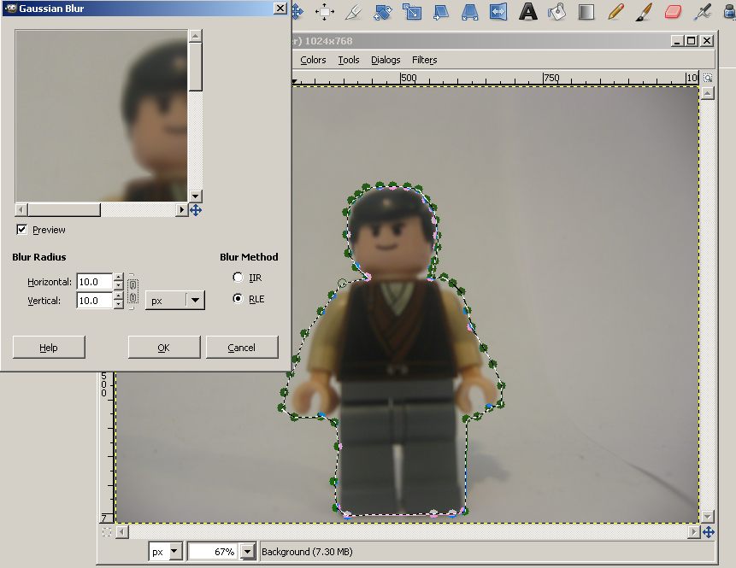Minimize the image window
The width and height of the screenshot is (736, 568).
tap(676, 41)
